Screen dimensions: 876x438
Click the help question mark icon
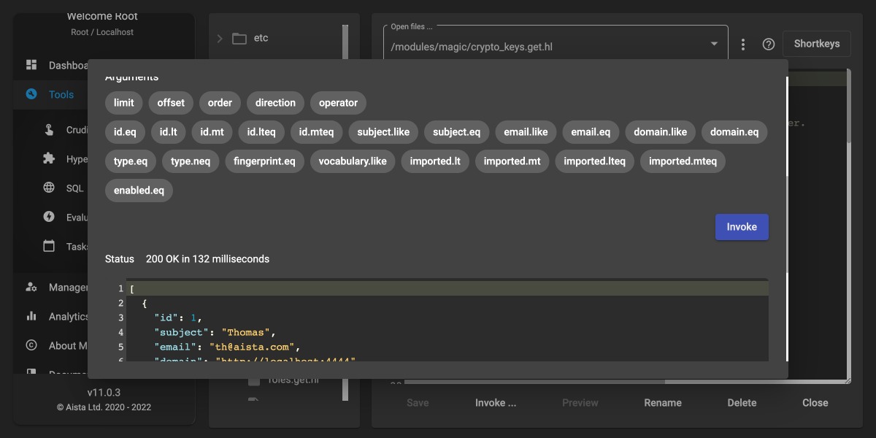768,45
